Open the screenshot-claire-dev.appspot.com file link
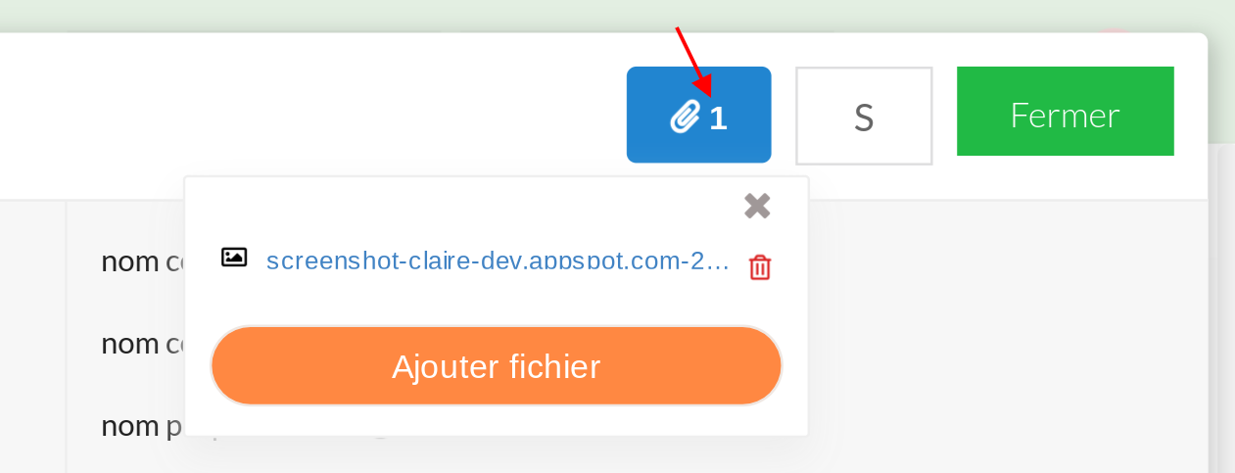 [499, 260]
